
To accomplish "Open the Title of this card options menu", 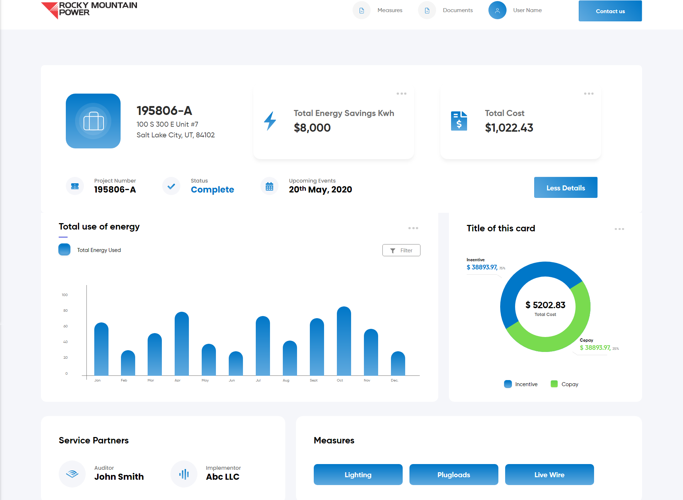I will 619,229.
